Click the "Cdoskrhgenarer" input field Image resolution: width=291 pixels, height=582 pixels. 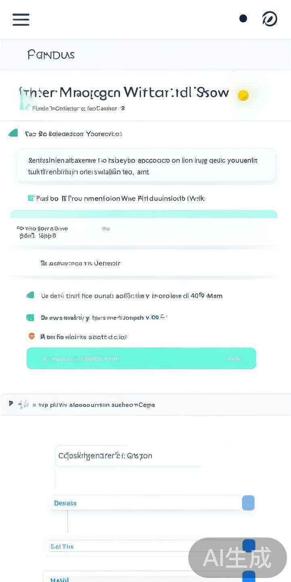pos(128,456)
